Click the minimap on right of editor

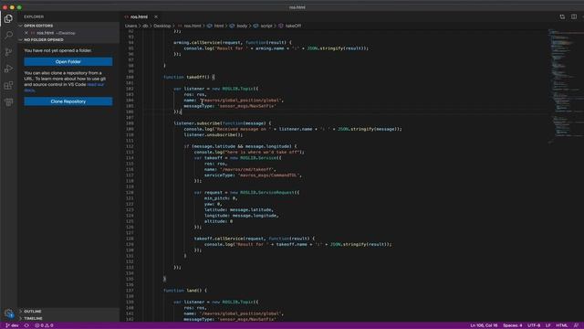[x=565, y=86]
